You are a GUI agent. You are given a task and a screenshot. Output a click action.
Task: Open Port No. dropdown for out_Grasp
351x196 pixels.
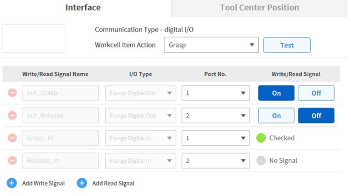[x=215, y=93]
